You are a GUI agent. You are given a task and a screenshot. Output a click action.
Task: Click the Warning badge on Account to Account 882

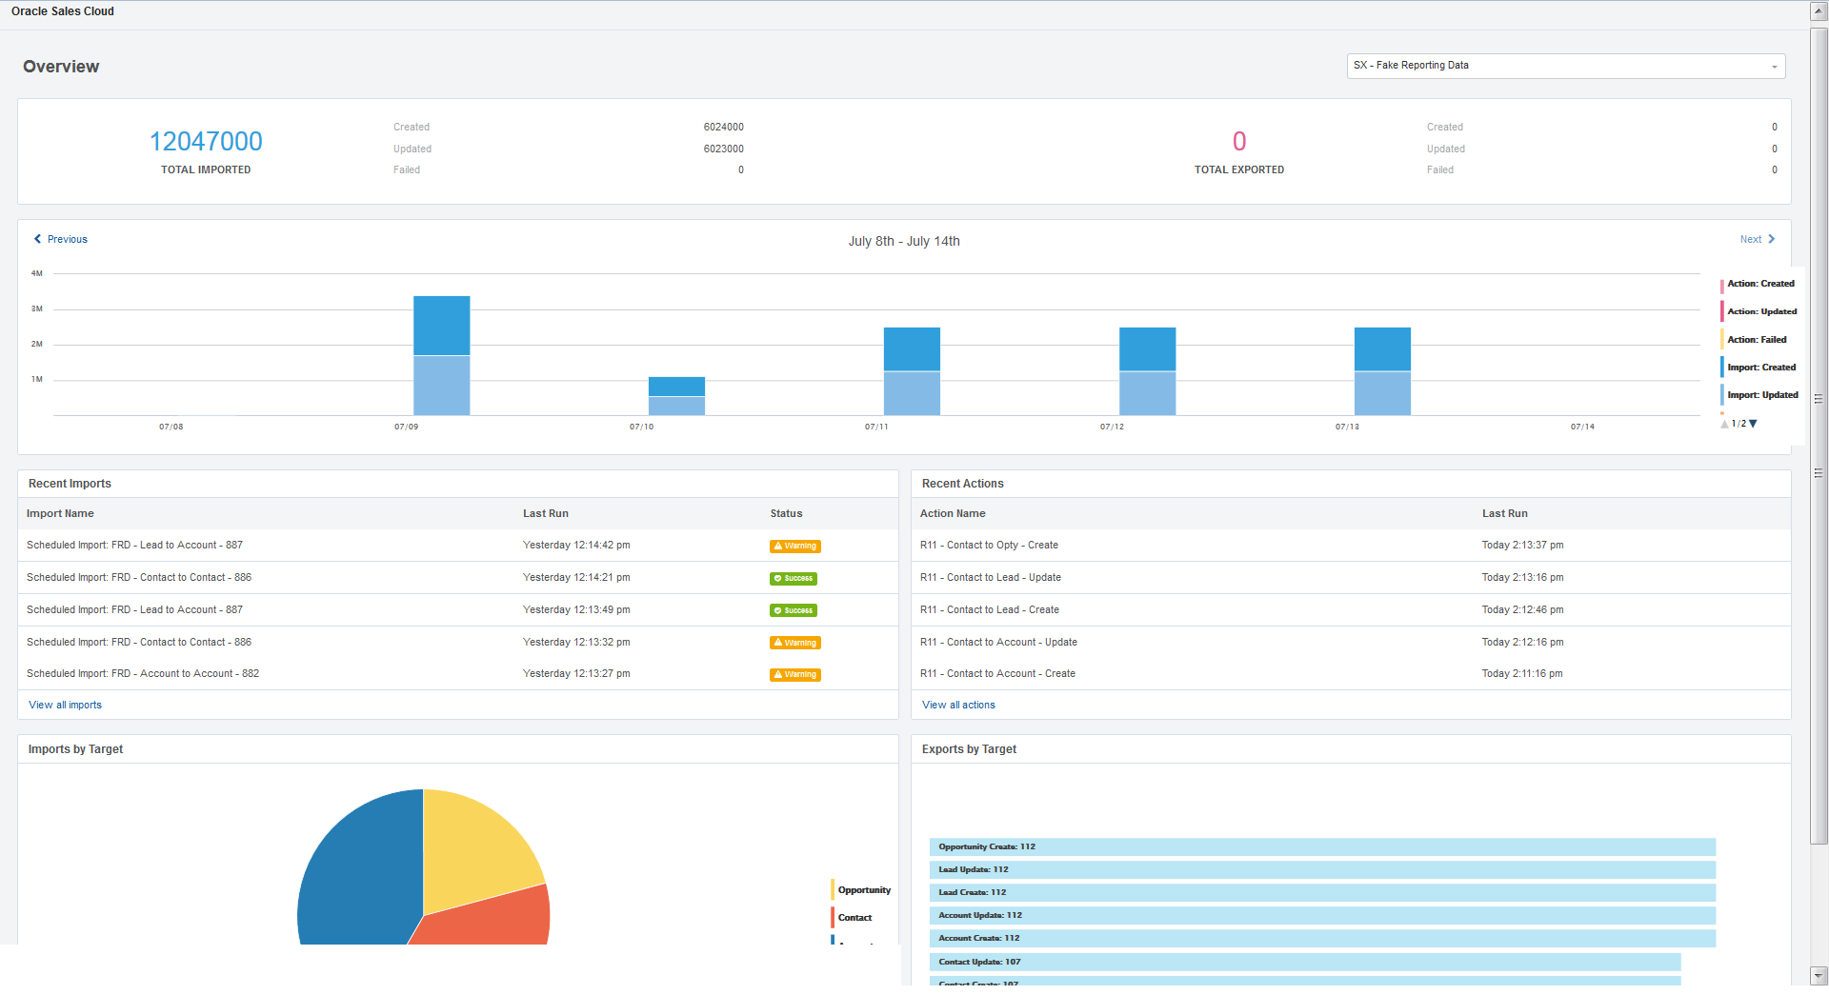pyautogui.click(x=794, y=674)
